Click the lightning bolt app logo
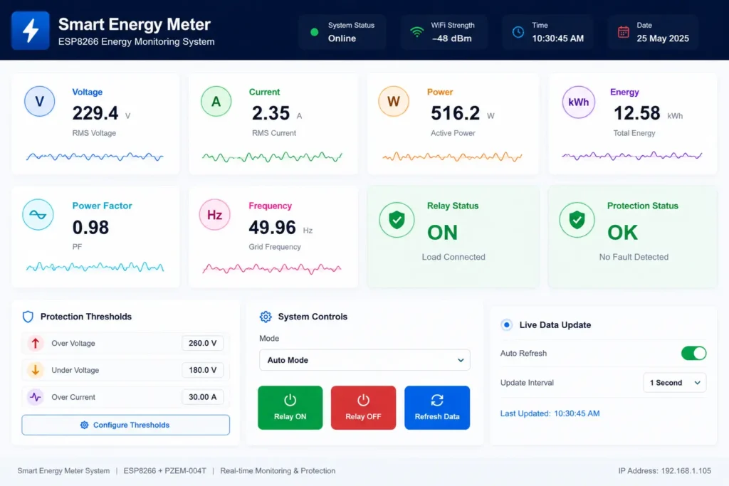The width and height of the screenshot is (729, 486). 31,31
